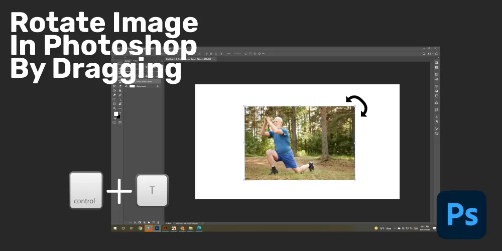The image size is (502, 251).
Task: Toggle Quick Mask mode in toolbar
Action: [114, 122]
